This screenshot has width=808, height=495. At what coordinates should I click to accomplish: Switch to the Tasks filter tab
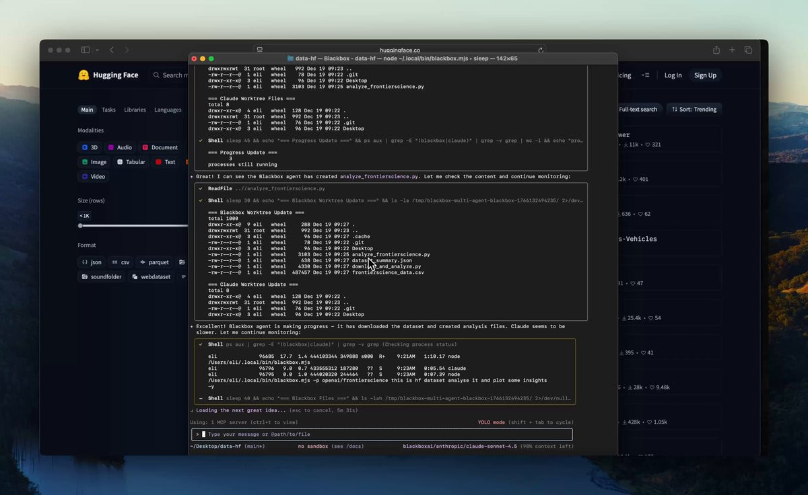pyautogui.click(x=108, y=110)
